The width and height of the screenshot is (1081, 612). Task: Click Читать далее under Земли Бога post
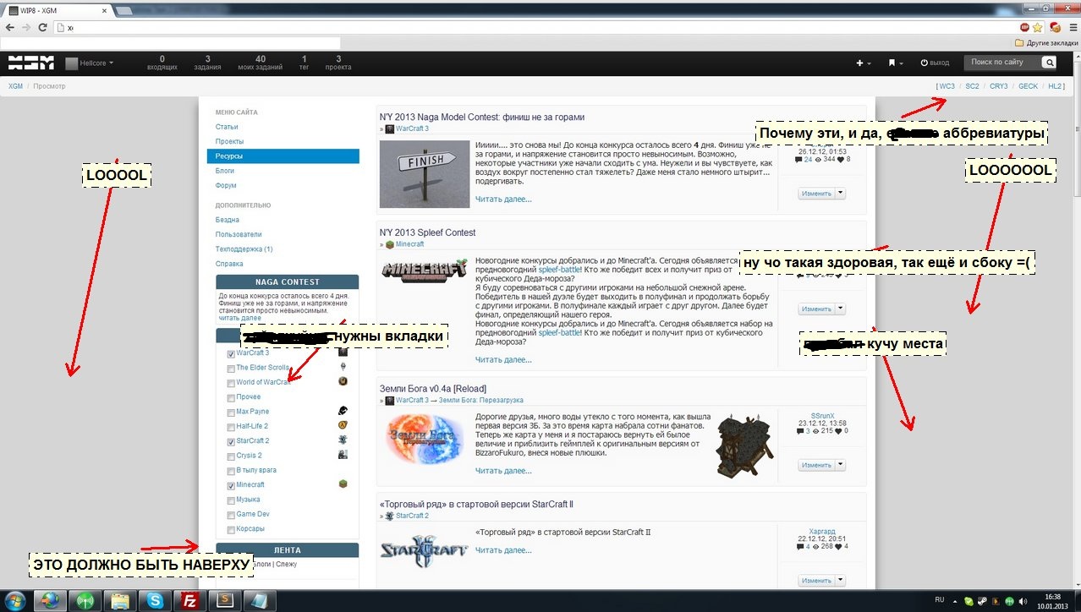(x=503, y=471)
